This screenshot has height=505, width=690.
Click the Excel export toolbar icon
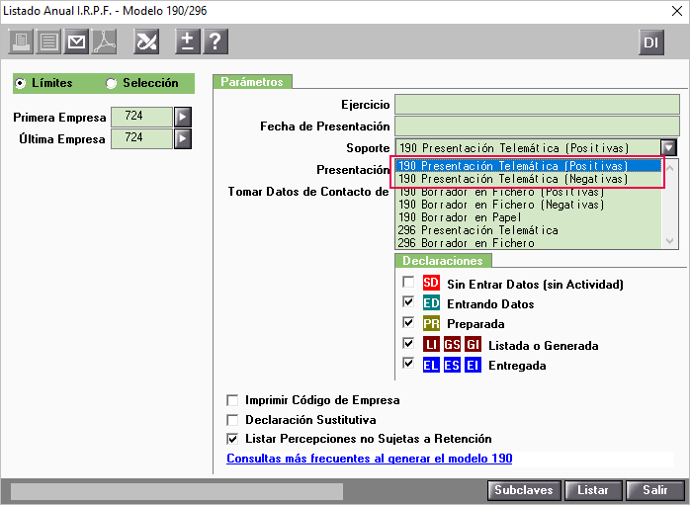146,42
